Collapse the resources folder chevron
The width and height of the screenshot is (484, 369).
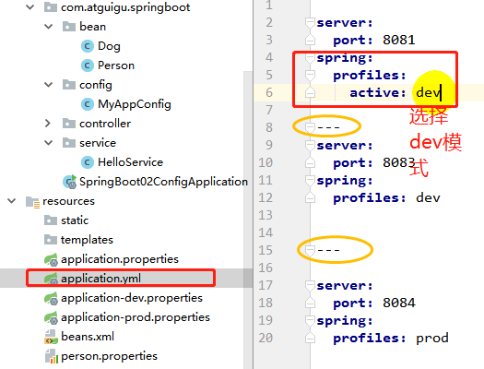coord(12,201)
